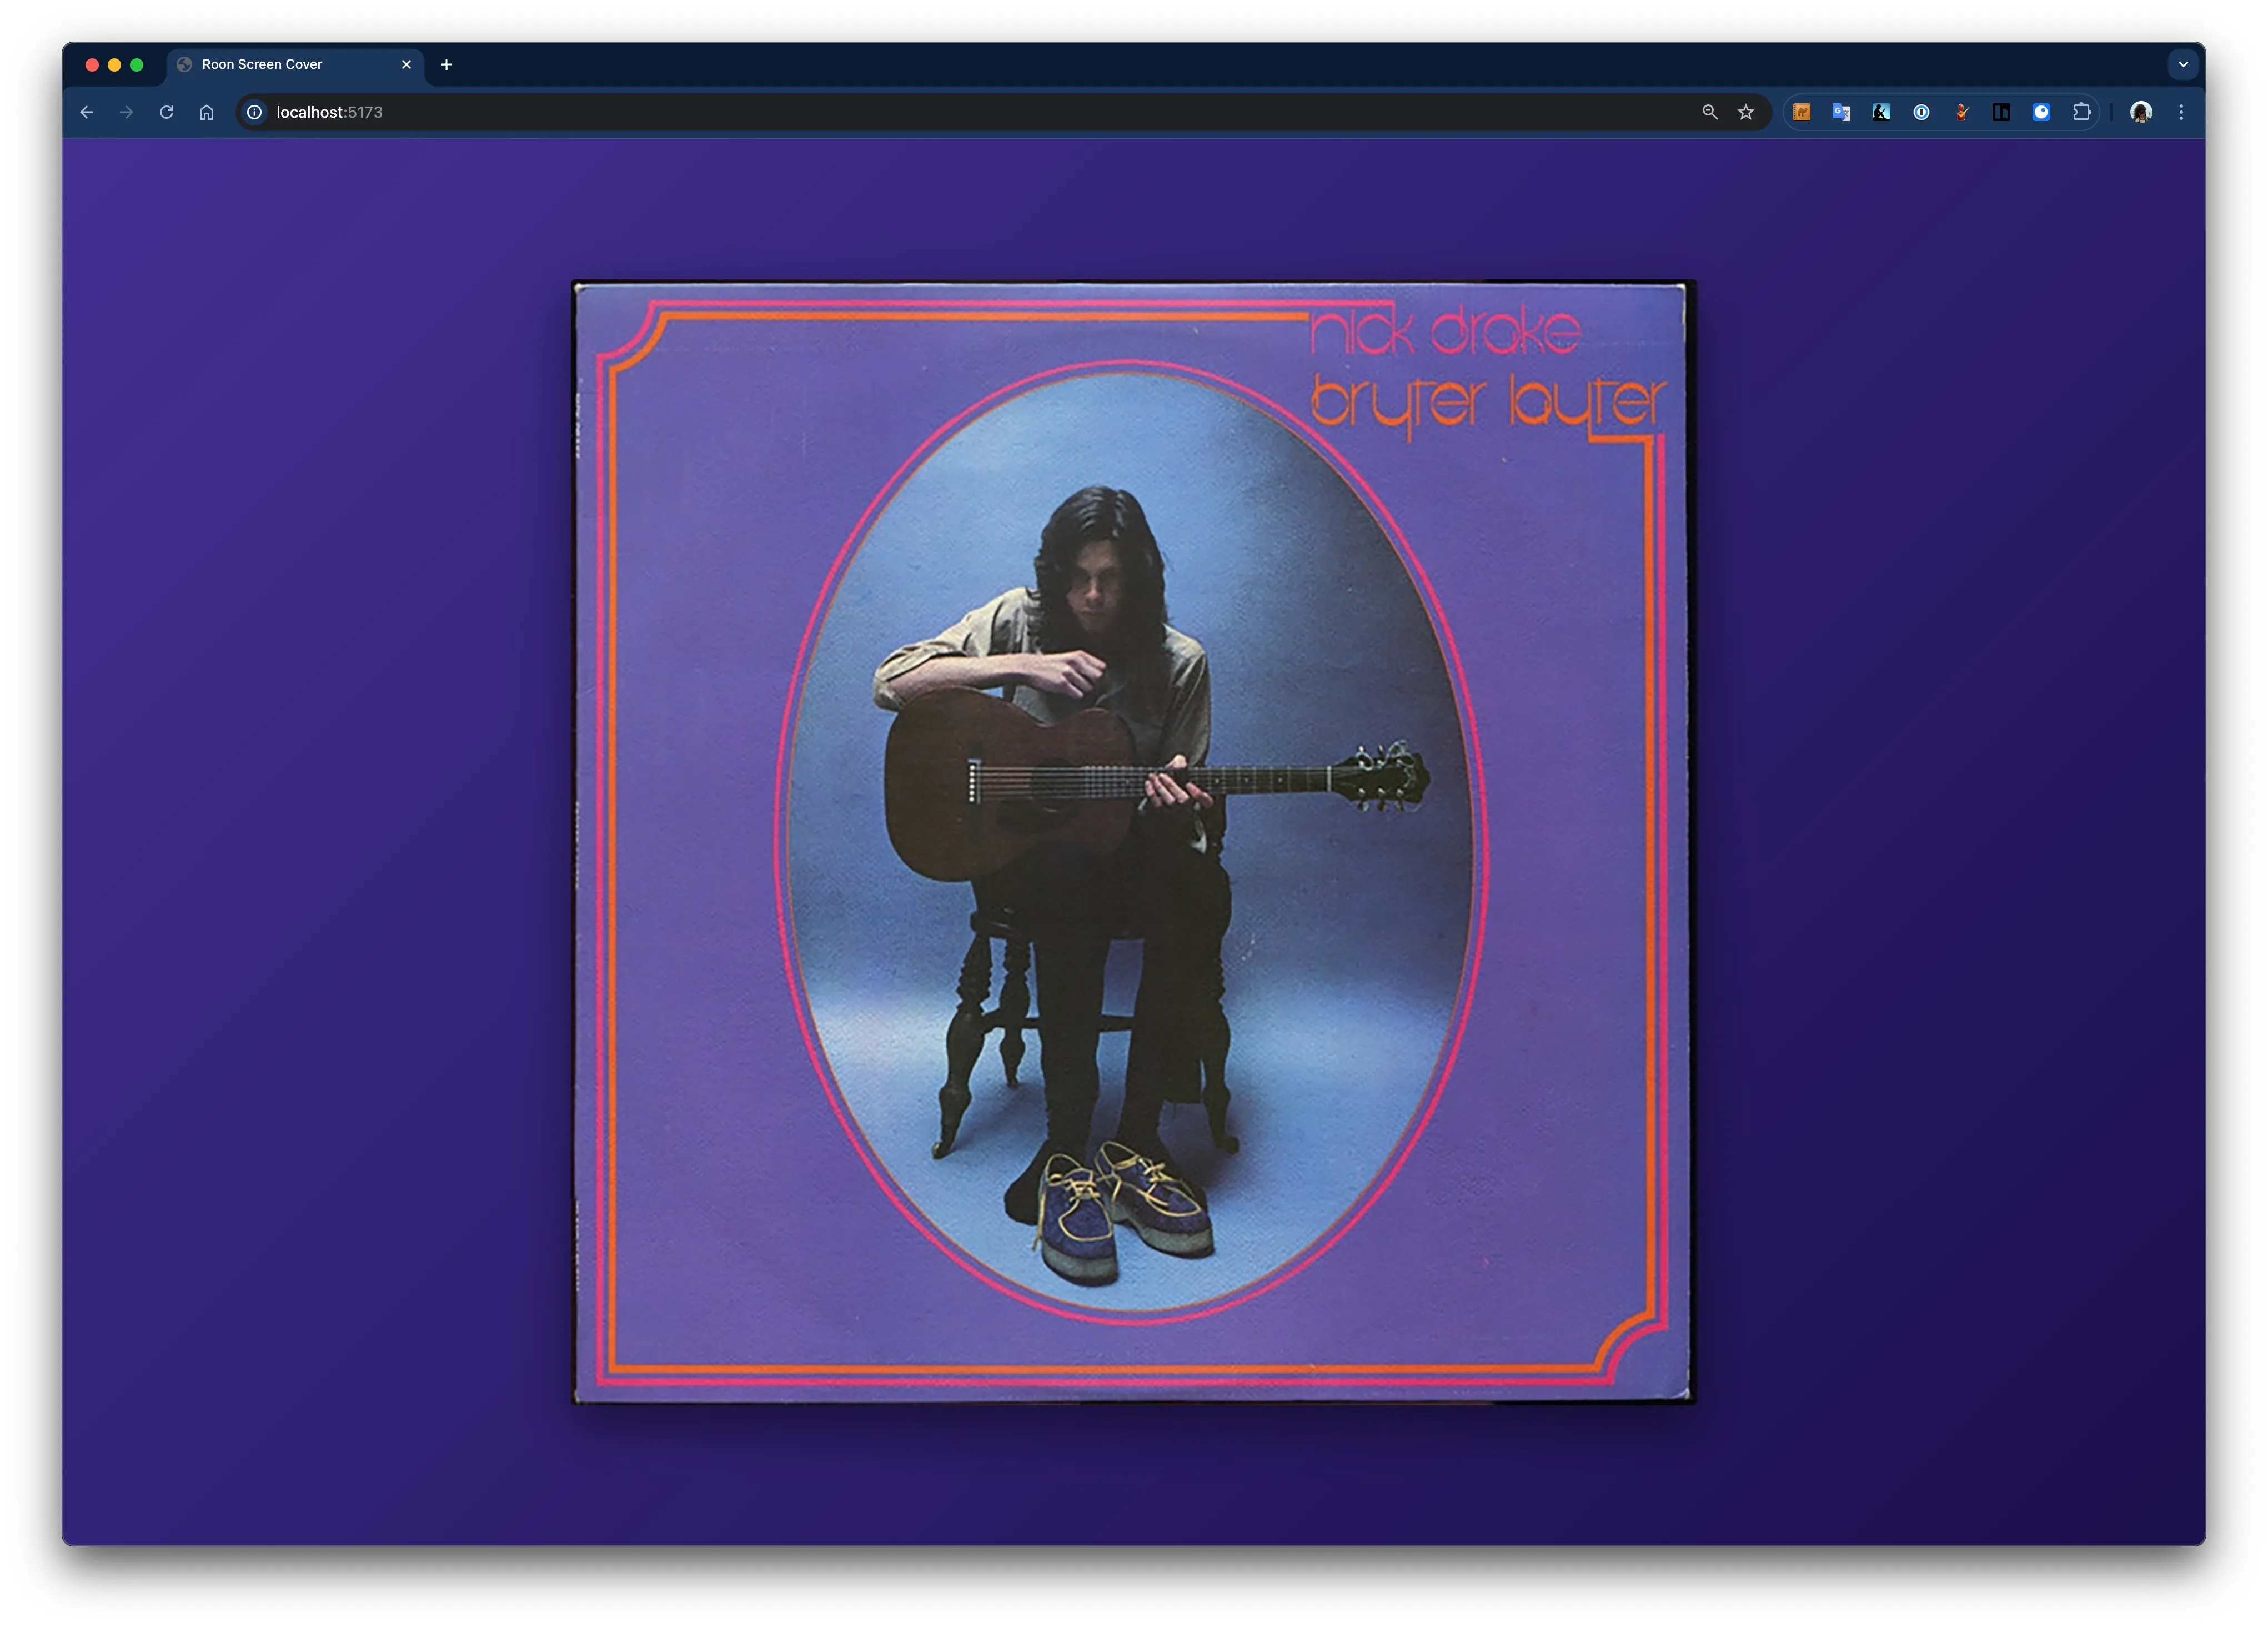The image size is (2268, 1628).
Task: View site information for localhost
Action: (x=255, y=112)
